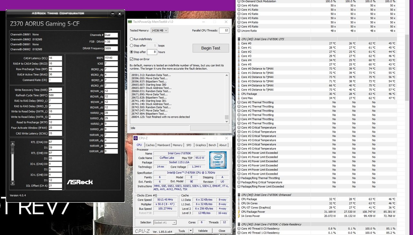Image resolution: width=413 pixels, height=235 pixels.
Task: Click the MemTest64 log scrollbar up arrow
Action: [227, 75]
